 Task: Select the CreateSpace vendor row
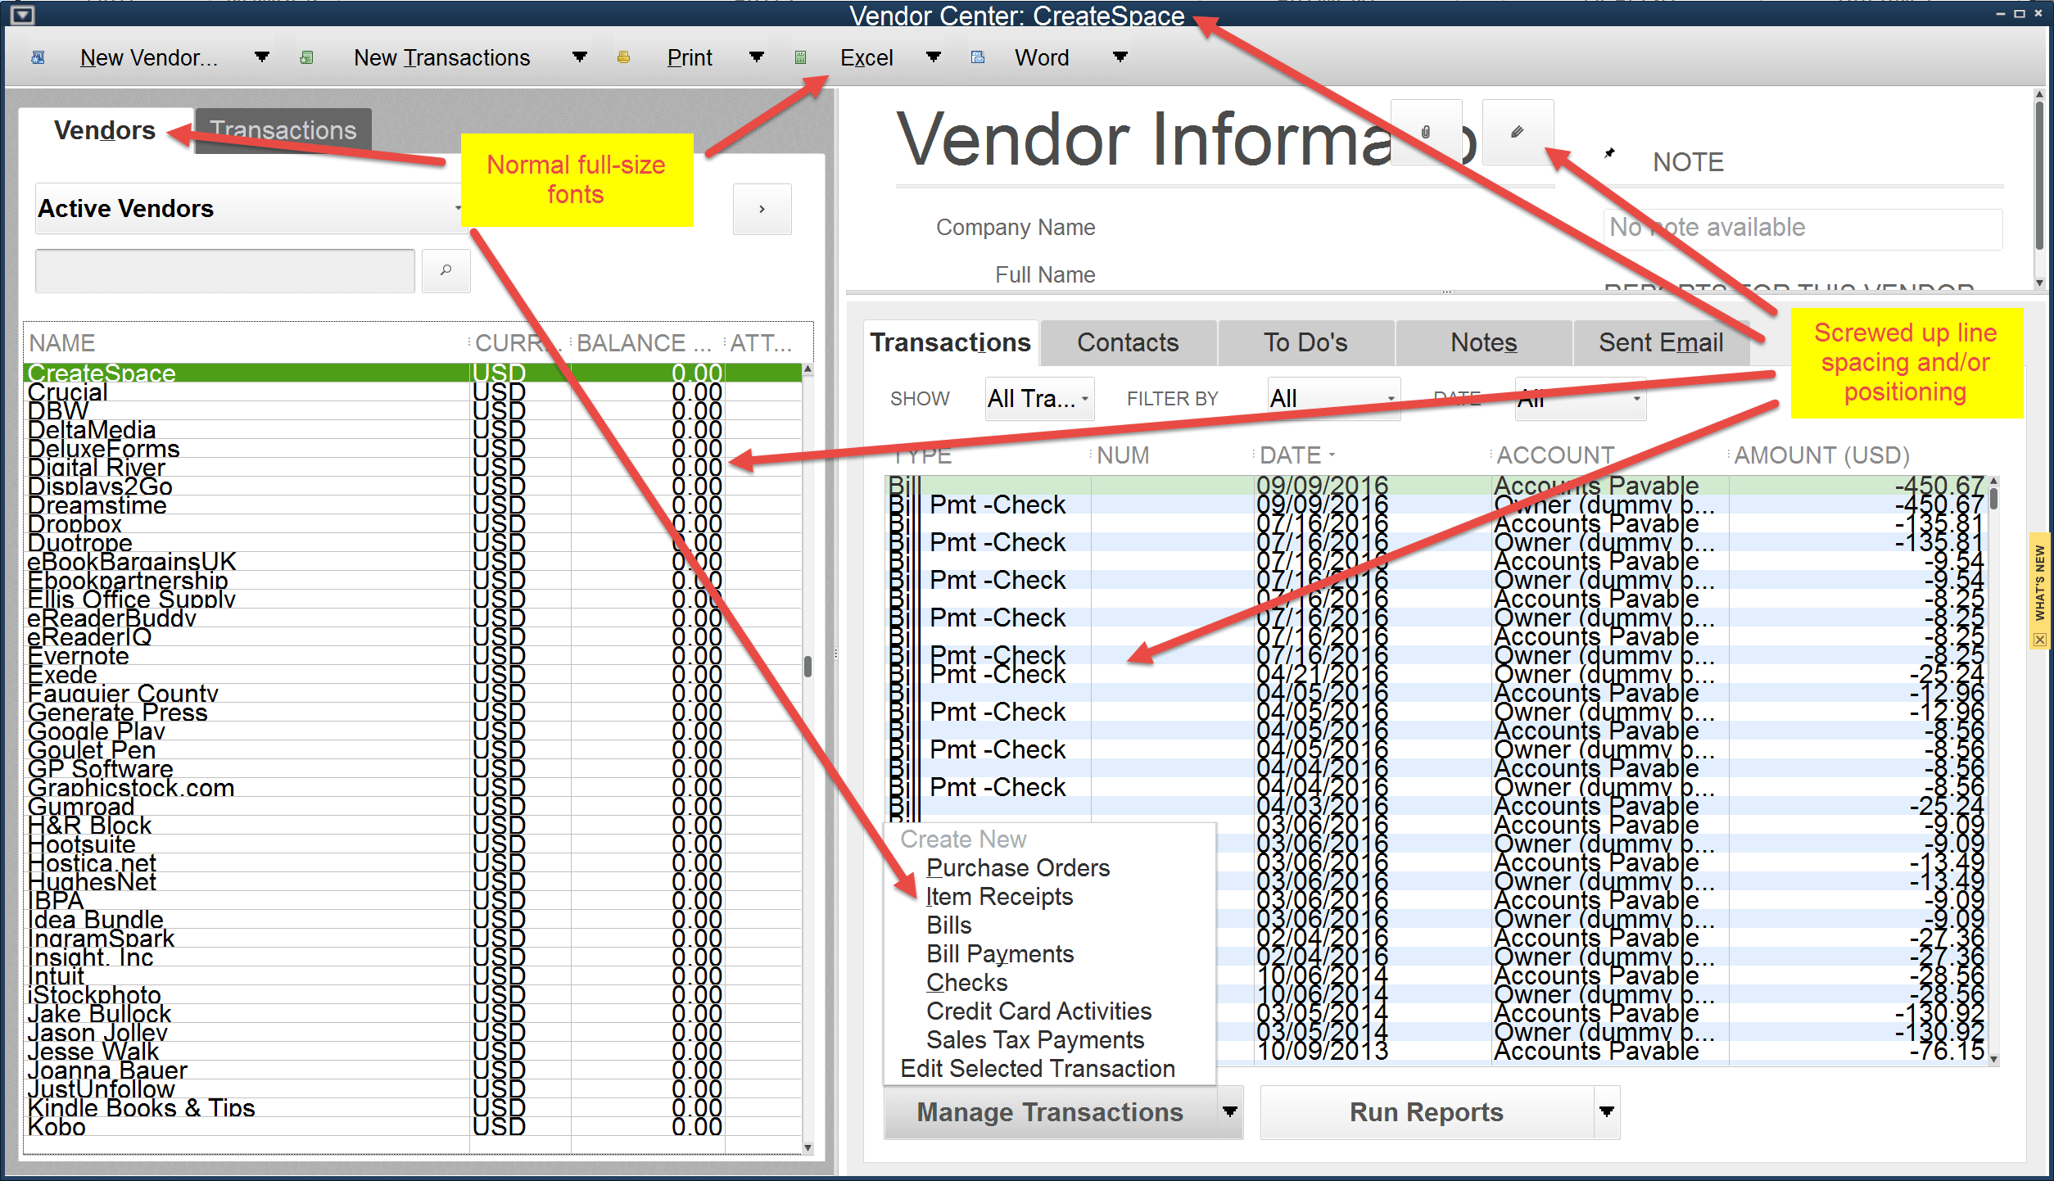(x=413, y=373)
